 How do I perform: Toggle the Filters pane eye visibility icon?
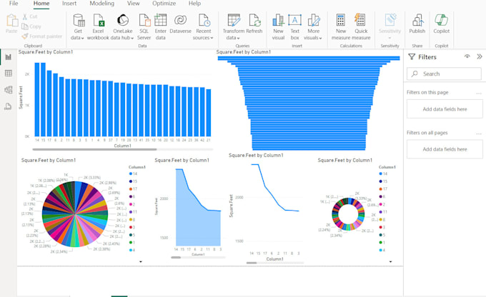pyautogui.click(x=467, y=56)
